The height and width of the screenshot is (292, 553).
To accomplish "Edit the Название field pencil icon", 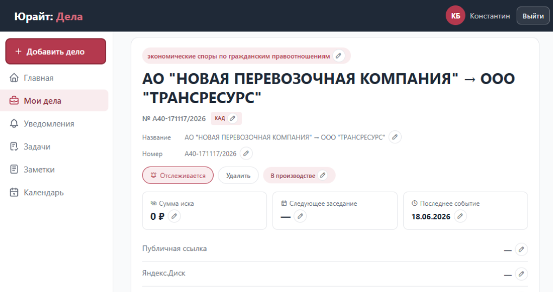I will point(395,137).
